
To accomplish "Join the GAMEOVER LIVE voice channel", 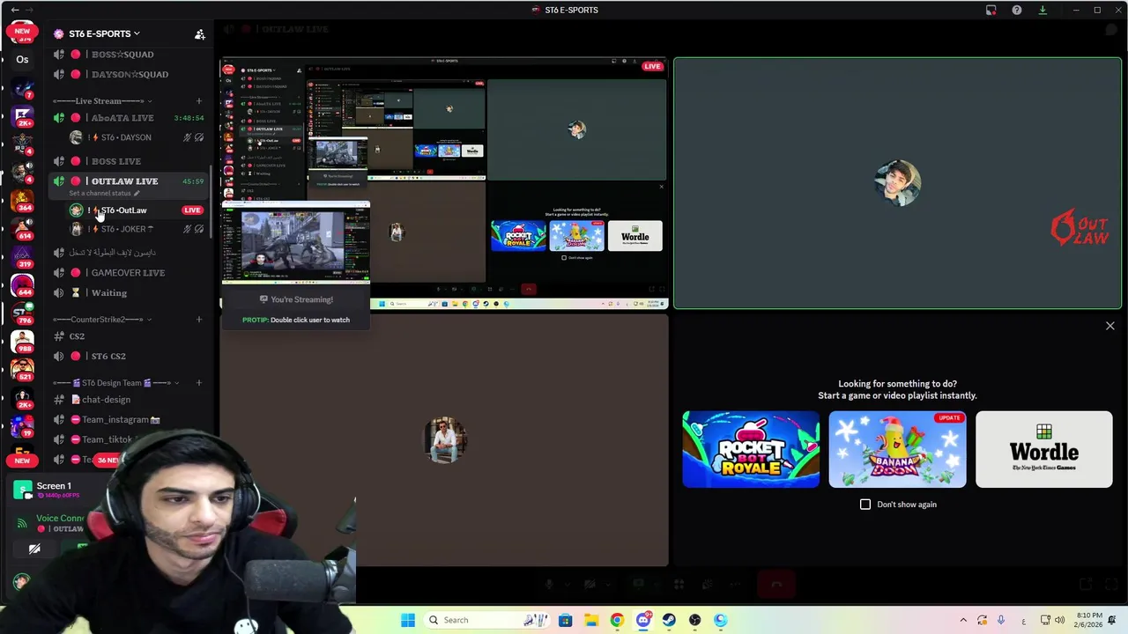I will pyautogui.click(x=129, y=273).
